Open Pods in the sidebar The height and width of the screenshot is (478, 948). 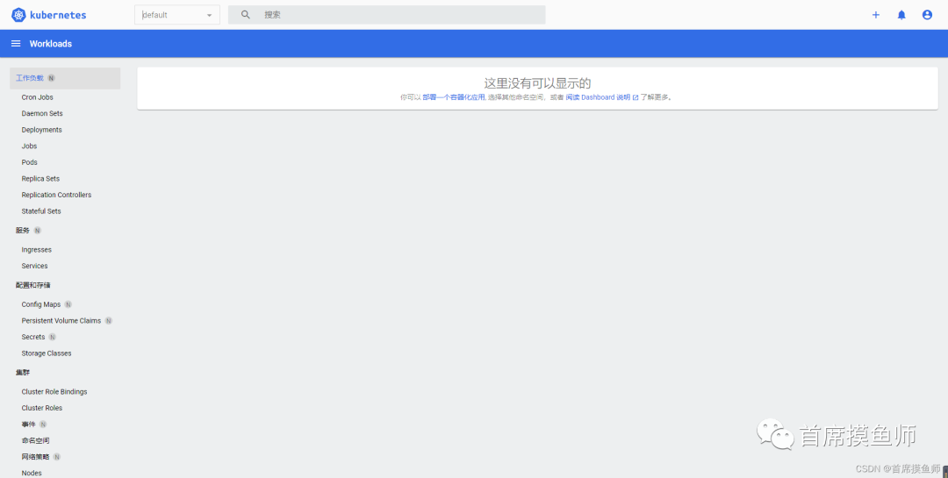(x=30, y=162)
